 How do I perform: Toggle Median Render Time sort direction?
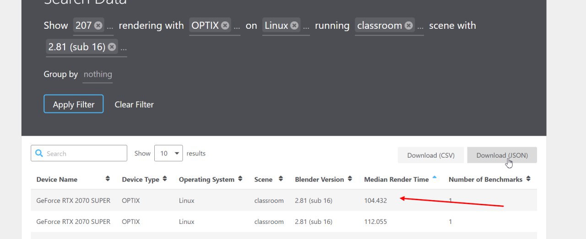(x=434, y=177)
